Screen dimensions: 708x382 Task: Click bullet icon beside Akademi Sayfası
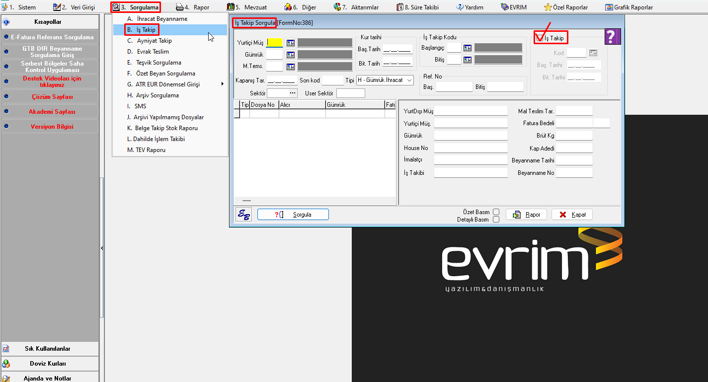click(x=6, y=112)
